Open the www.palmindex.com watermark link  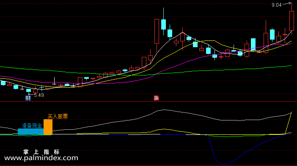point(41,158)
